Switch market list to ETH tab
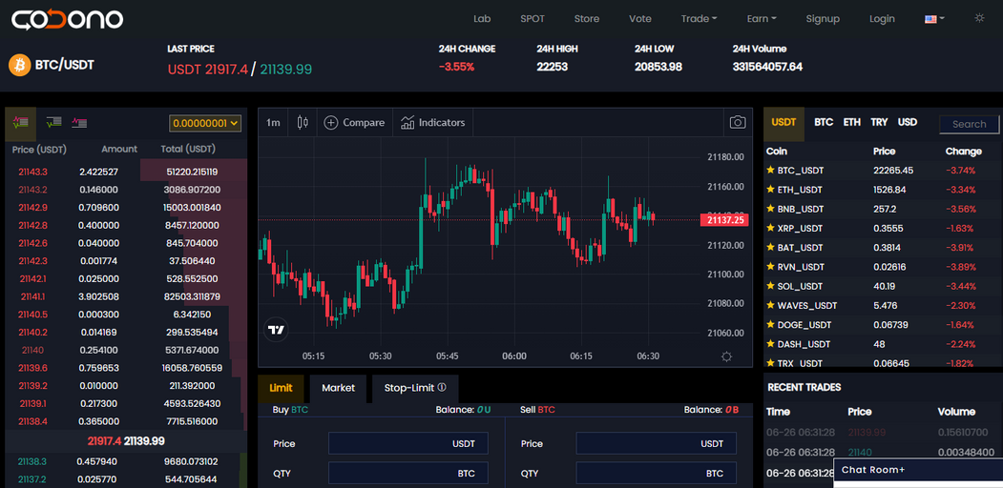Screen dimensions: 1003x488 (x=852, y=122)
